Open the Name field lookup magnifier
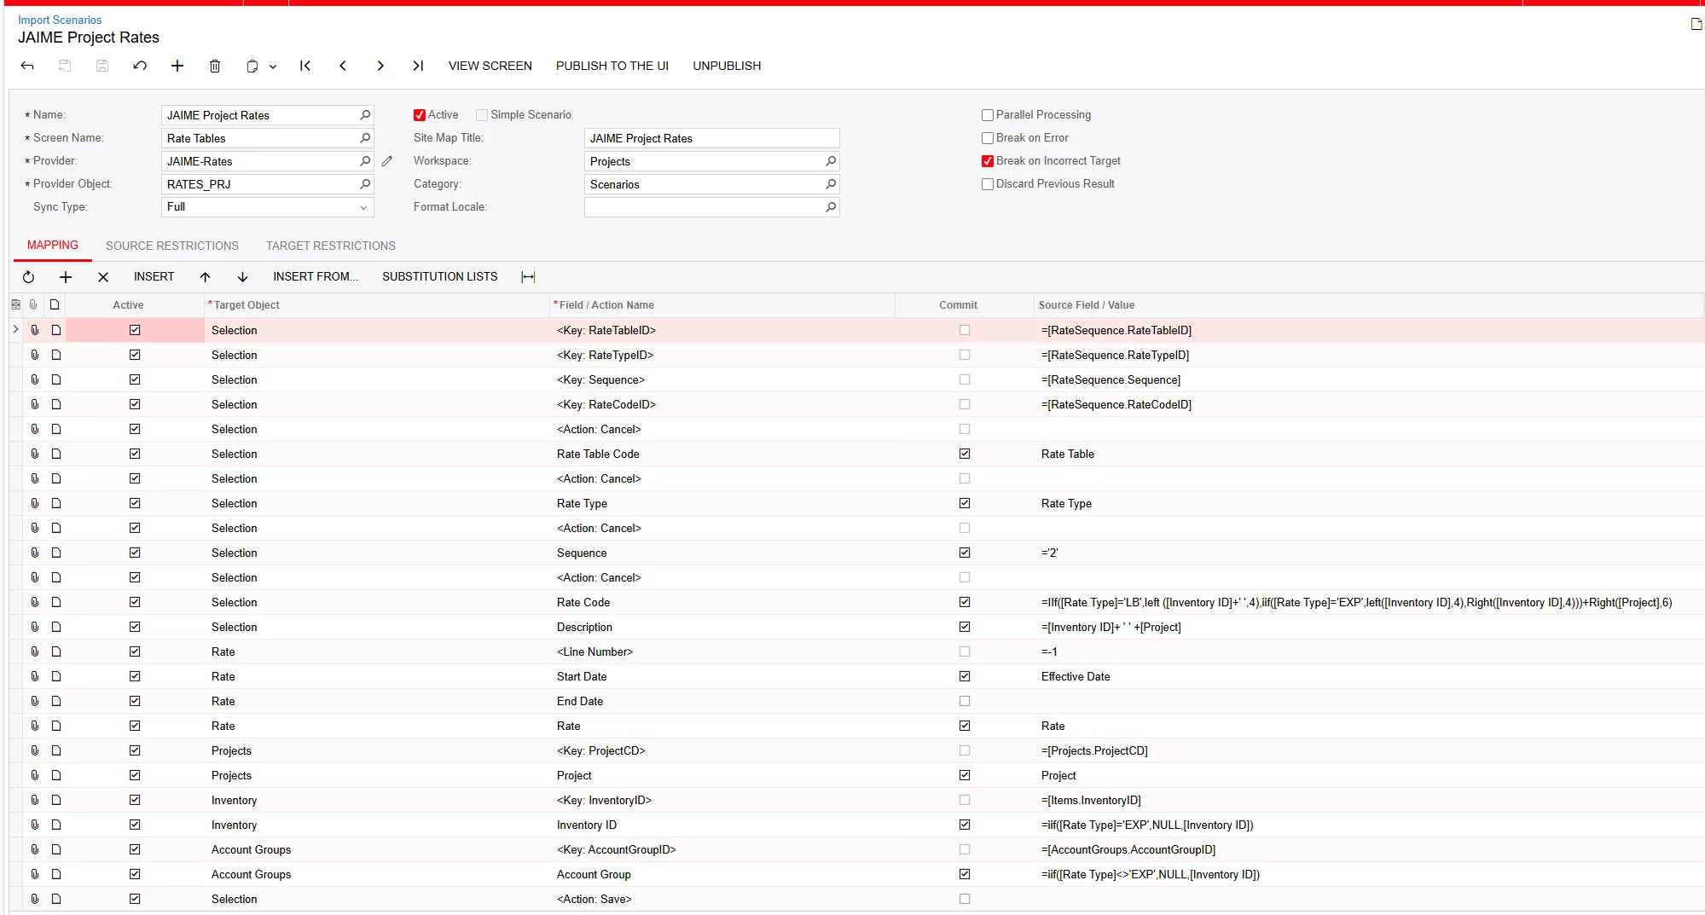 [365, 115]
